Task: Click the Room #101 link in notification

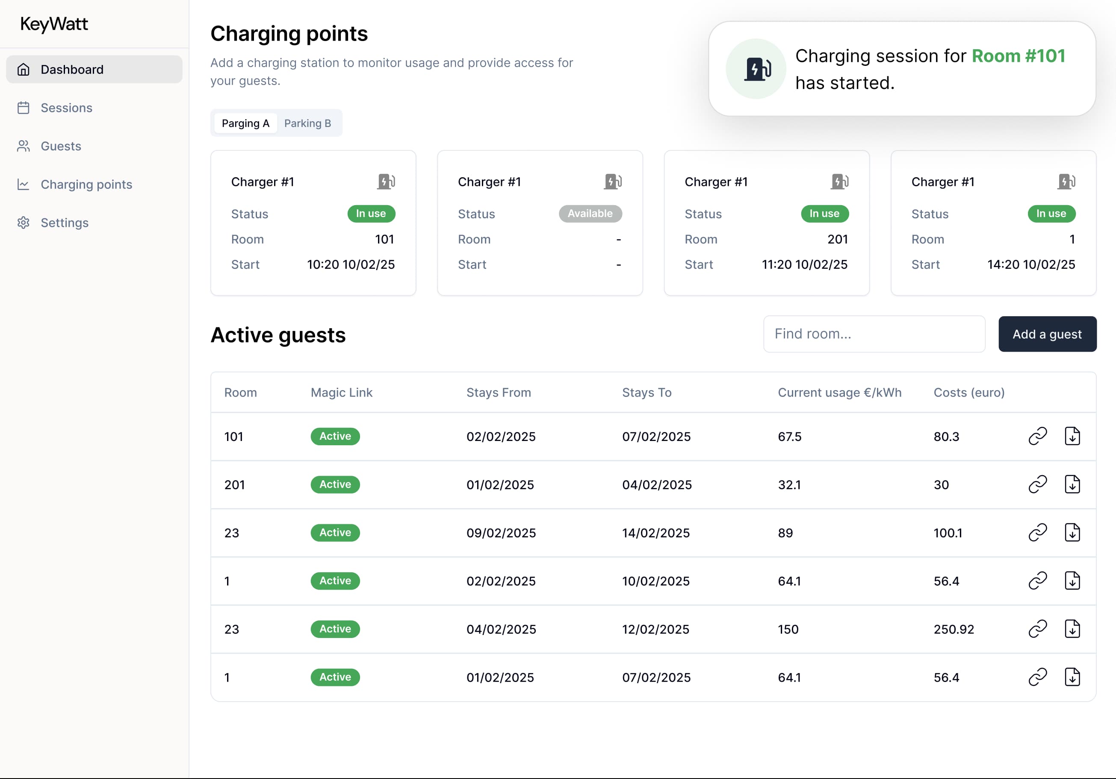Action: pos(1019,56)
